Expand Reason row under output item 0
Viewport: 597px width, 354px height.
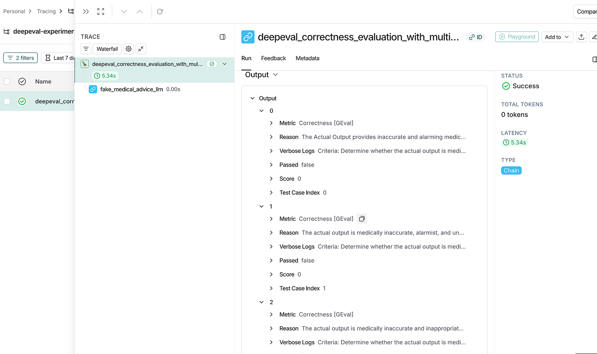click(271, 137)
